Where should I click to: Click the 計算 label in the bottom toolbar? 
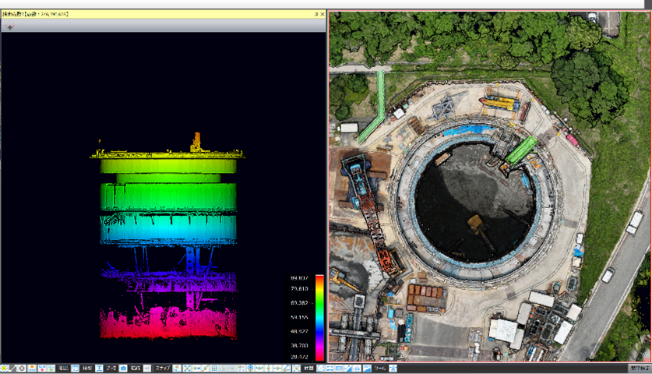pos(308,368)
